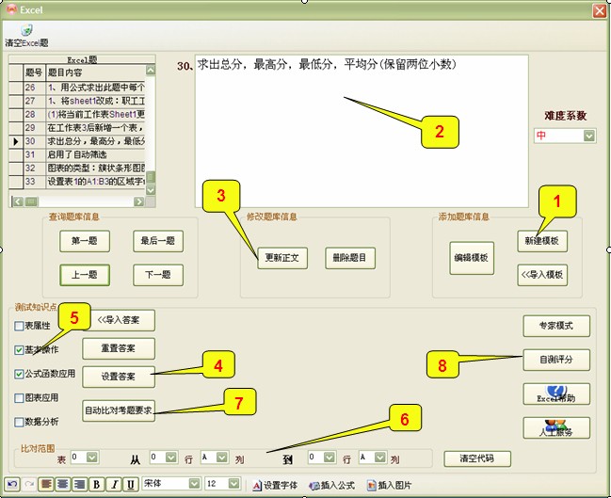Click the list horizontal scroll right arrow
611x498 pixels.
pos(138,201)
